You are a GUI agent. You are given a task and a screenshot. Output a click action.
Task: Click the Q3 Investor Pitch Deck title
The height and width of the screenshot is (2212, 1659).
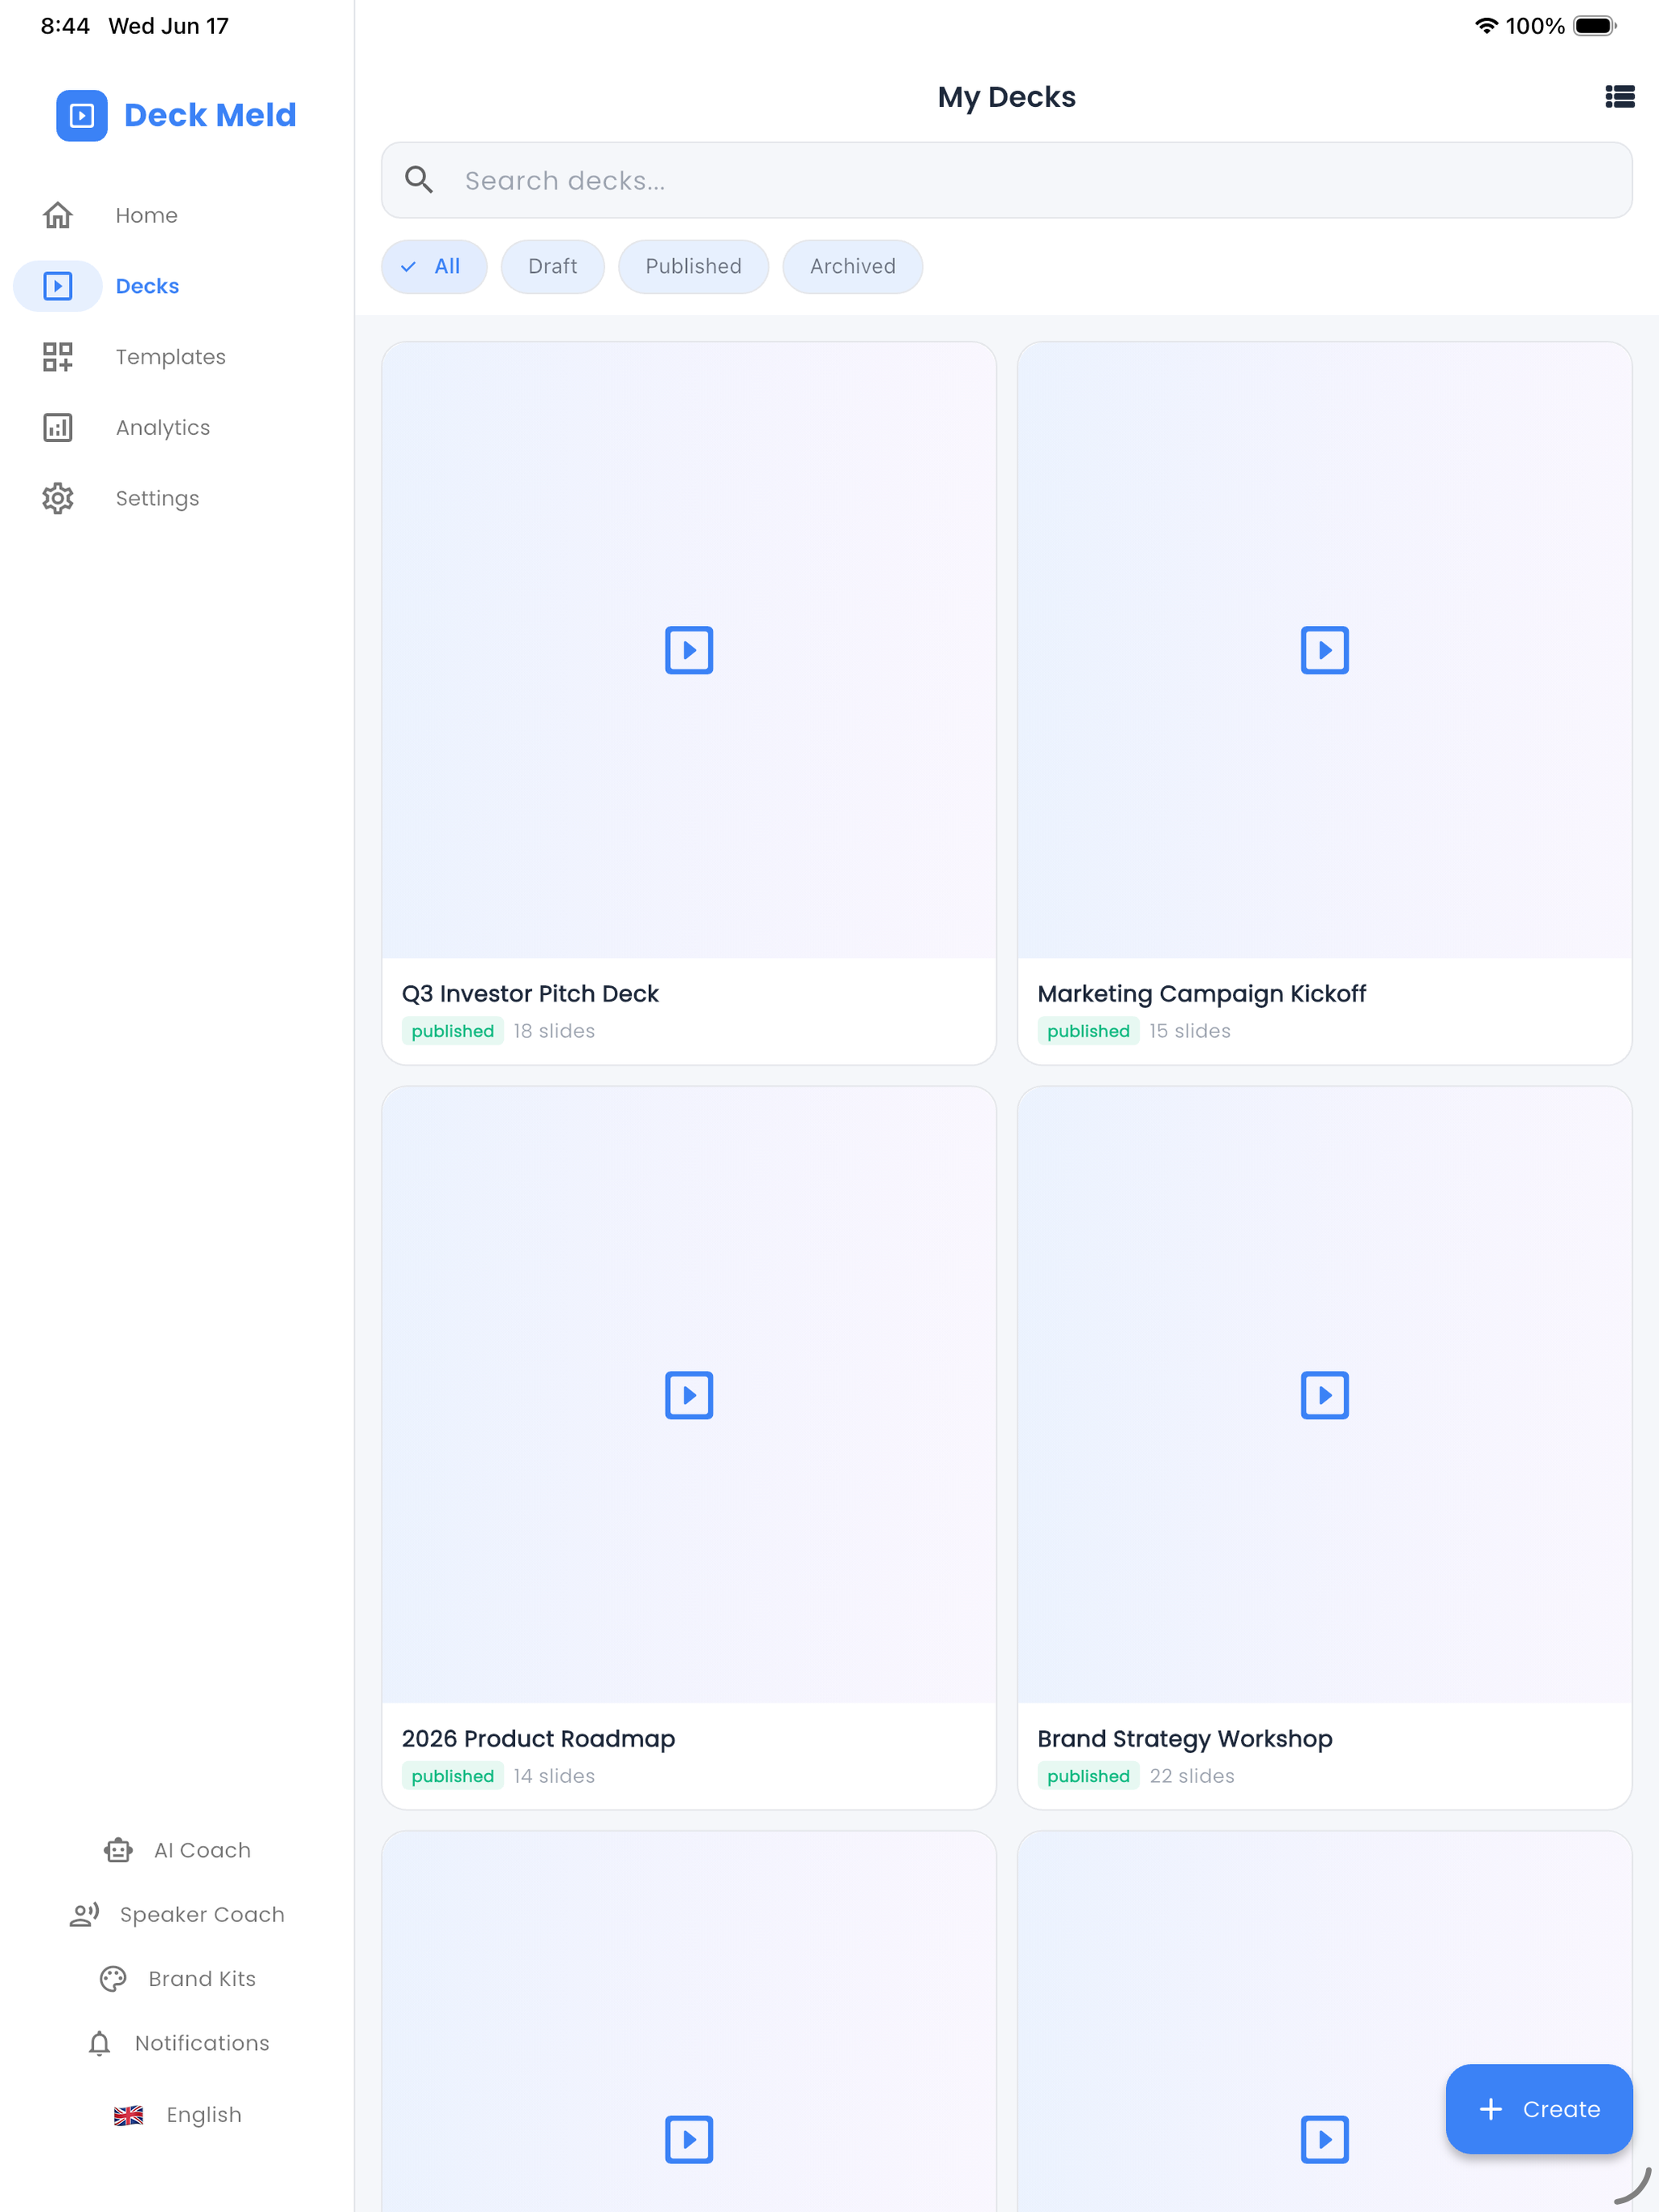531,994
